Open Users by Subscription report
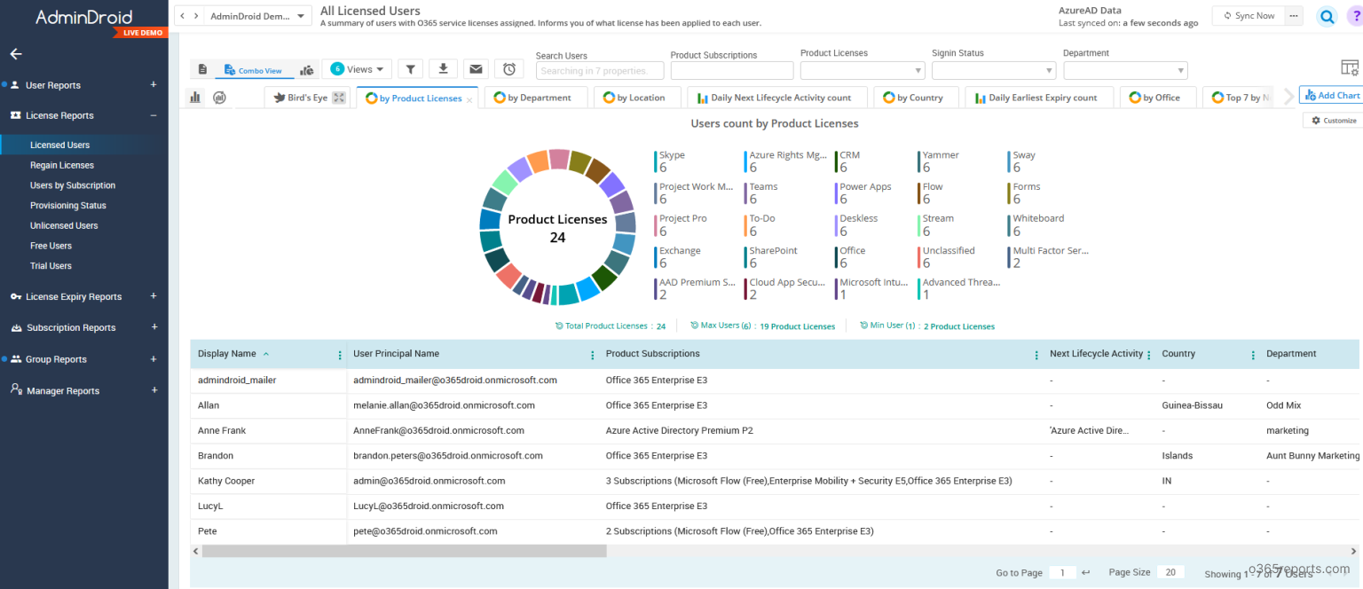1363x589 pixels. [x=73, y=185]
